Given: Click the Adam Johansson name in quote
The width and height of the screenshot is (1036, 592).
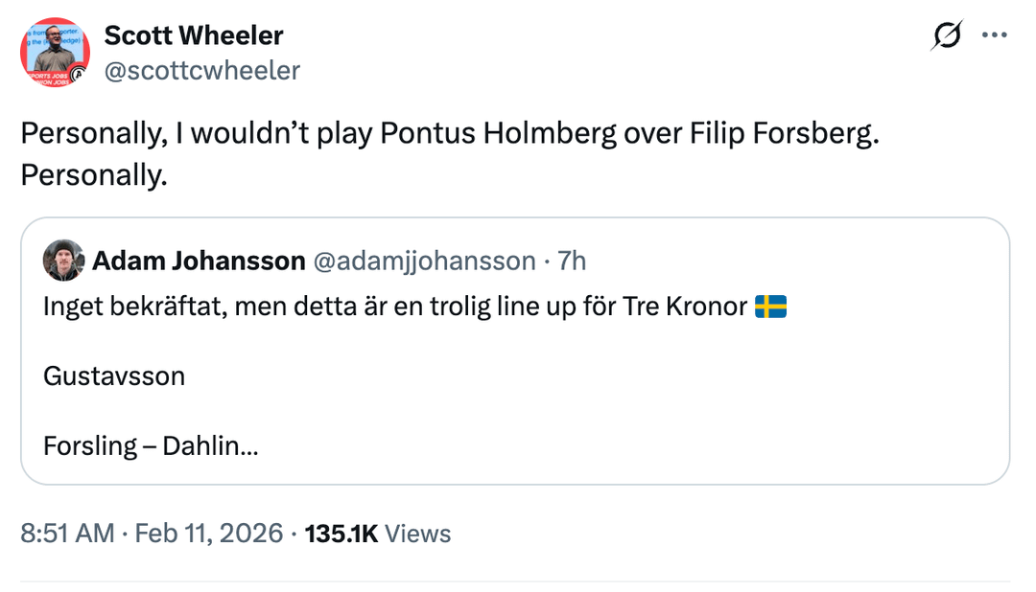Looking at the screenshot, I should click(x=199, y=261).
